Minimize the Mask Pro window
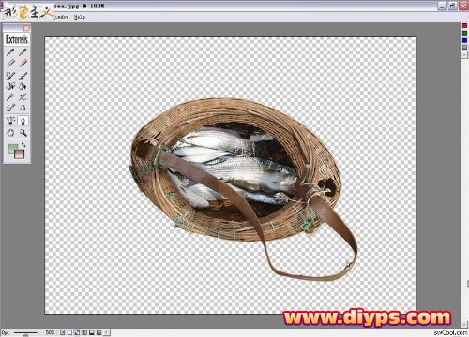Image resolution: width=469 pixels, height=337 pixels. [x=442, y=6]
